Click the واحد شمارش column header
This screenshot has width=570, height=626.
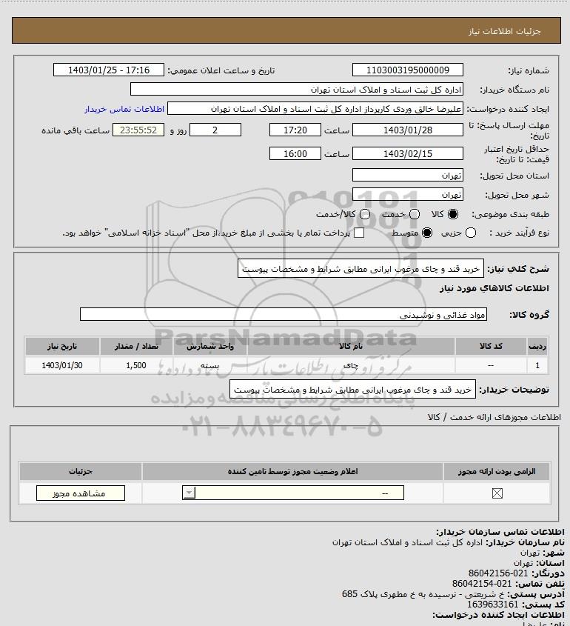click(x=210, y=346)
